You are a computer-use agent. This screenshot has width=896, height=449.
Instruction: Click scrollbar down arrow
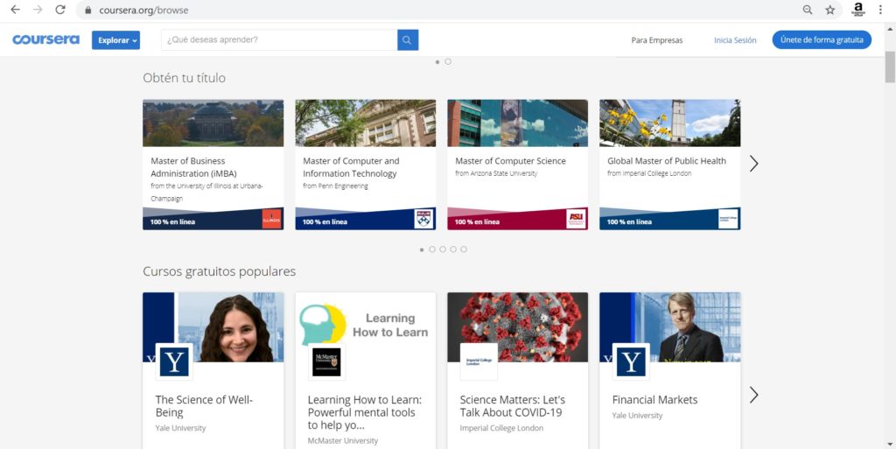pos(890,444)
